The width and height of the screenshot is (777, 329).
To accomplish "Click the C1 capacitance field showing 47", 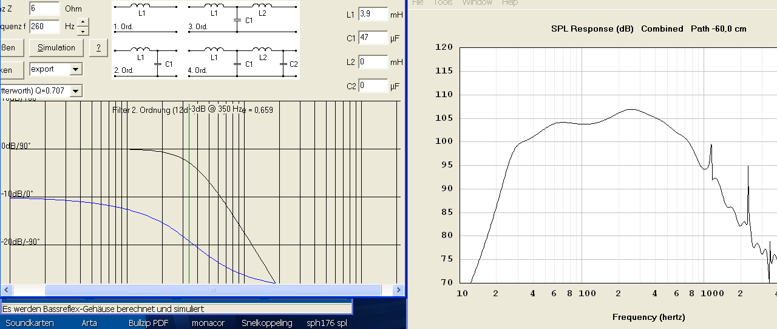I will click(373, 38).
